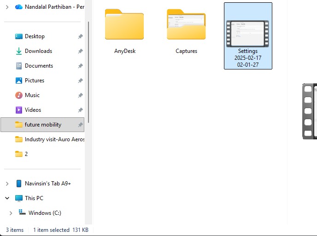317x236 pixels.
Task: Open Music label in sidebar
Action: (32, 95)
